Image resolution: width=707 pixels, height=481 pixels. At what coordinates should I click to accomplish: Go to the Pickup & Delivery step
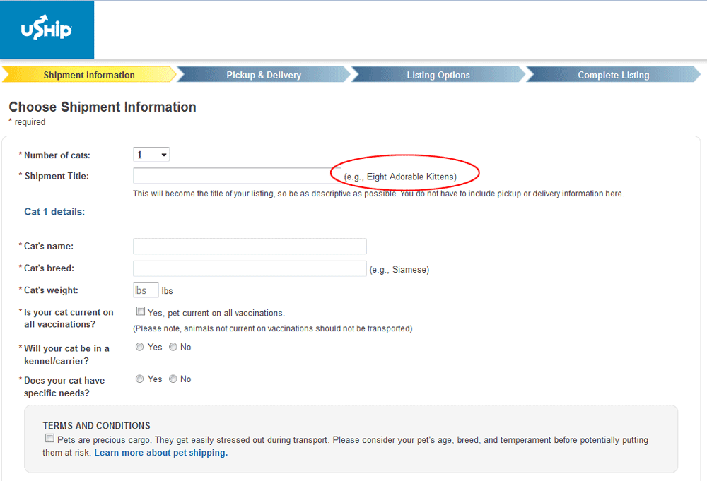(x=263, y=75)
